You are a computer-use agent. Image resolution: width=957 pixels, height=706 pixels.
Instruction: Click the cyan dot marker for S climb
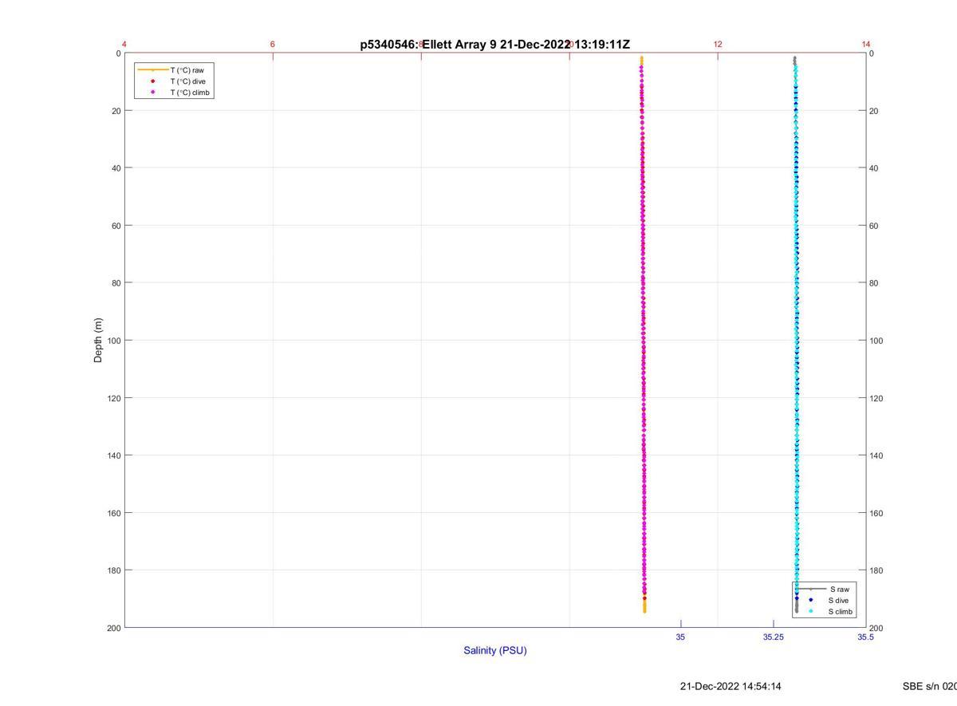click(x=810, y=612)
